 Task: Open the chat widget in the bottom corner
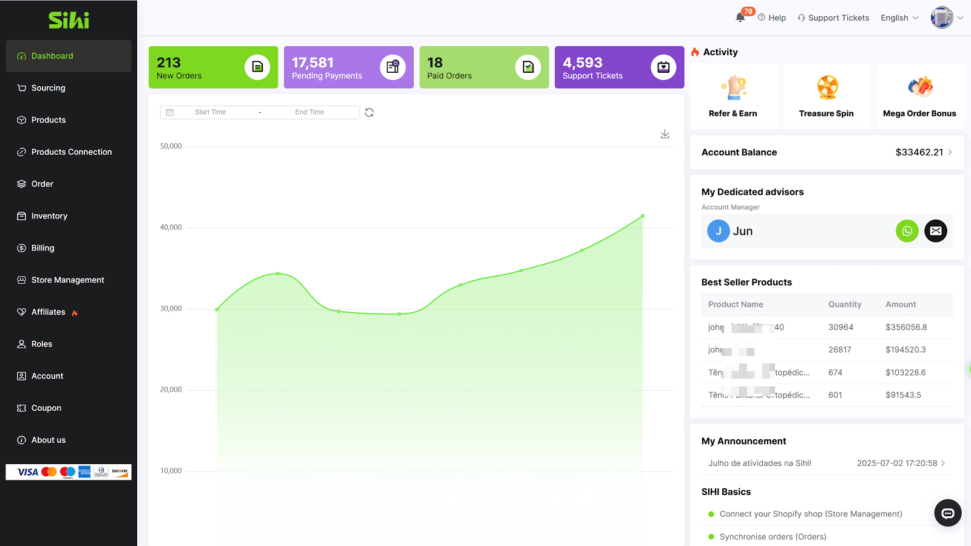tap(947, 513)
